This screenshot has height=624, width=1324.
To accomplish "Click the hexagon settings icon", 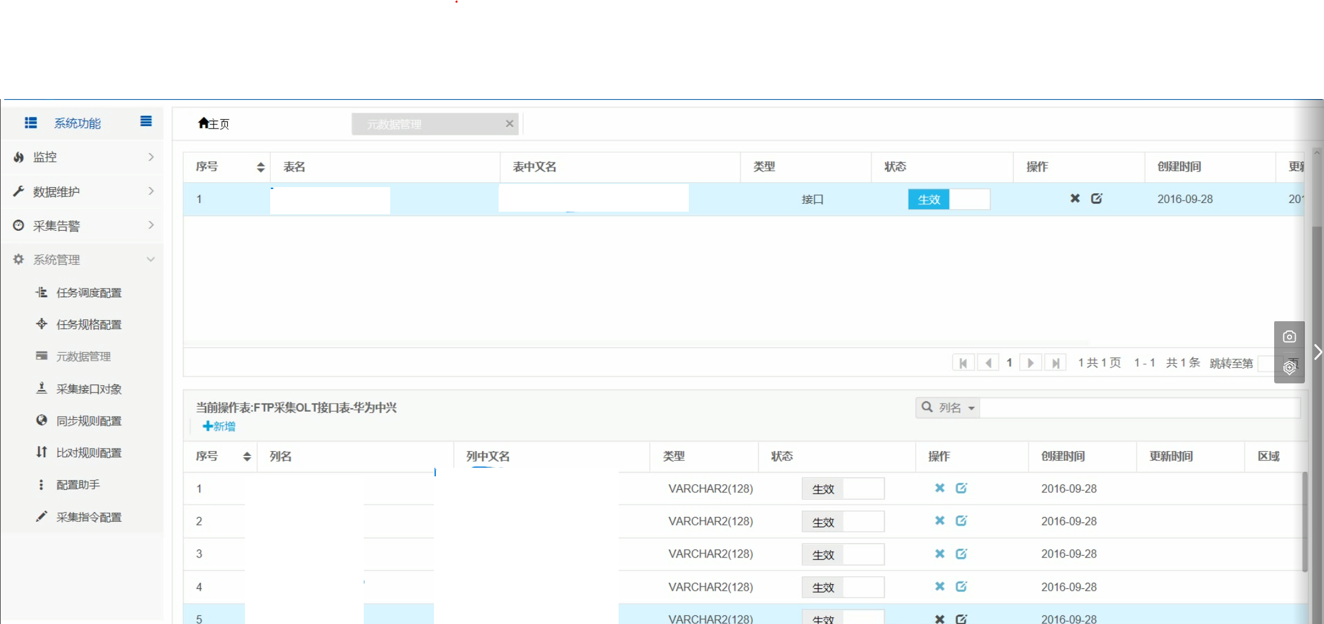I will pos(1290,368).
